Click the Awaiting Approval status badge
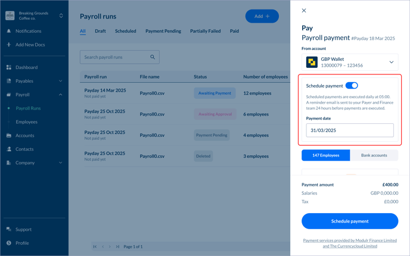 215,114
